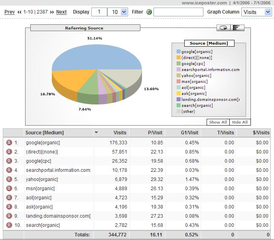Go to Next page of results

(61, 12)
